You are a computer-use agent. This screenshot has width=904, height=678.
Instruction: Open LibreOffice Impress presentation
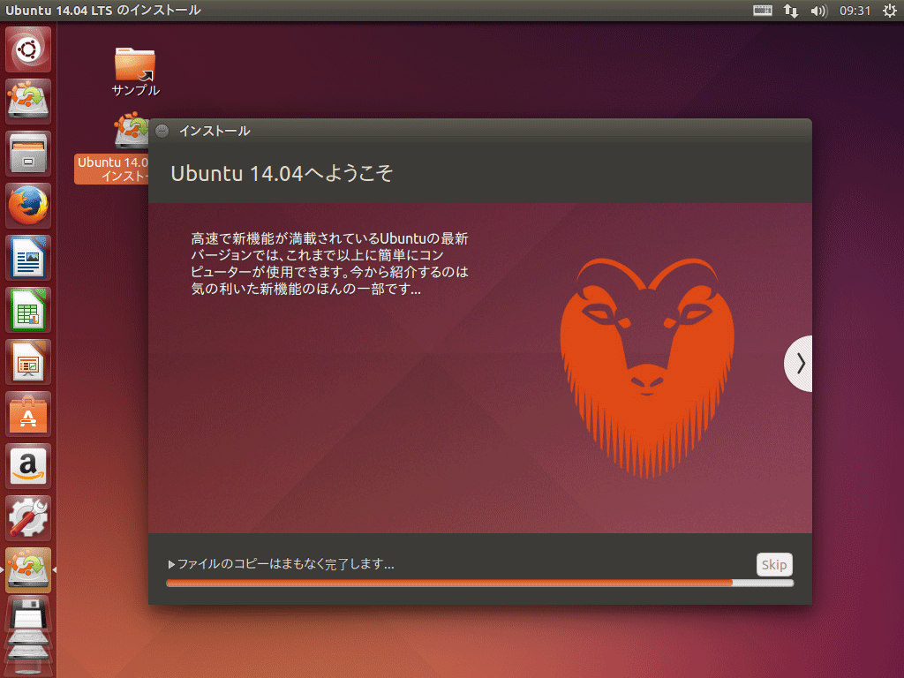28,362
